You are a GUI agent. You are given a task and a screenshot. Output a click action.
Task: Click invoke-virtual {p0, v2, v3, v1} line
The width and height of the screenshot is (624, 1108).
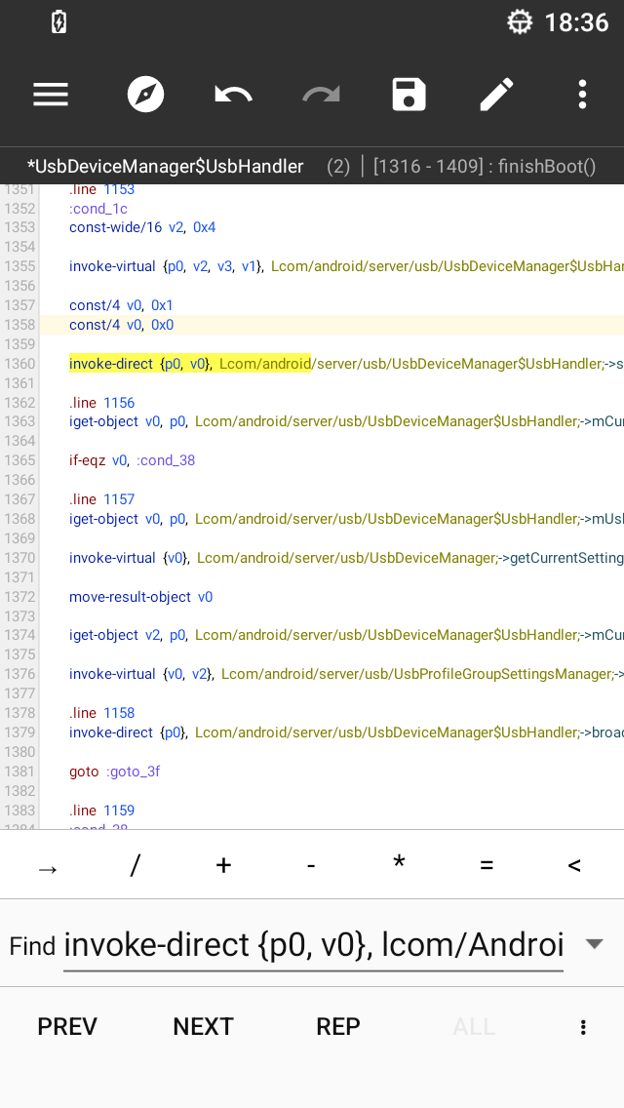tap(346, 266)
